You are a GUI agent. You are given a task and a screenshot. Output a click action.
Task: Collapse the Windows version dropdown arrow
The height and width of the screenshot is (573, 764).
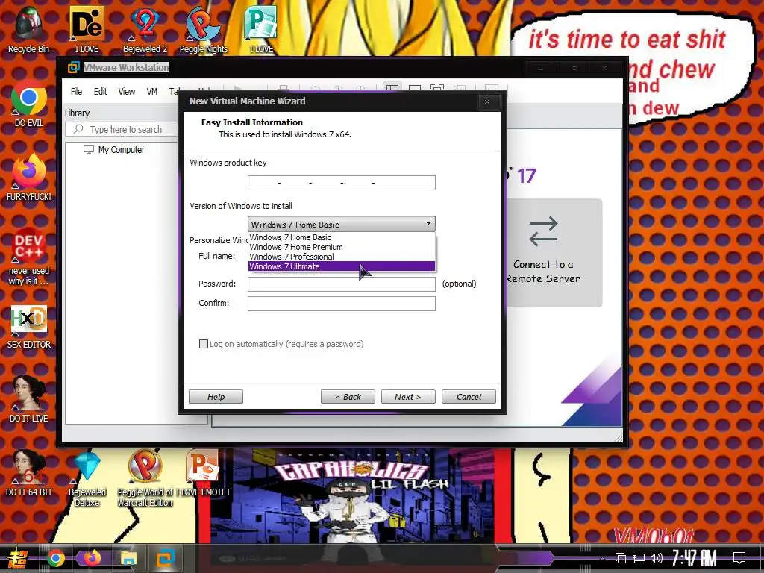point(428,224)
